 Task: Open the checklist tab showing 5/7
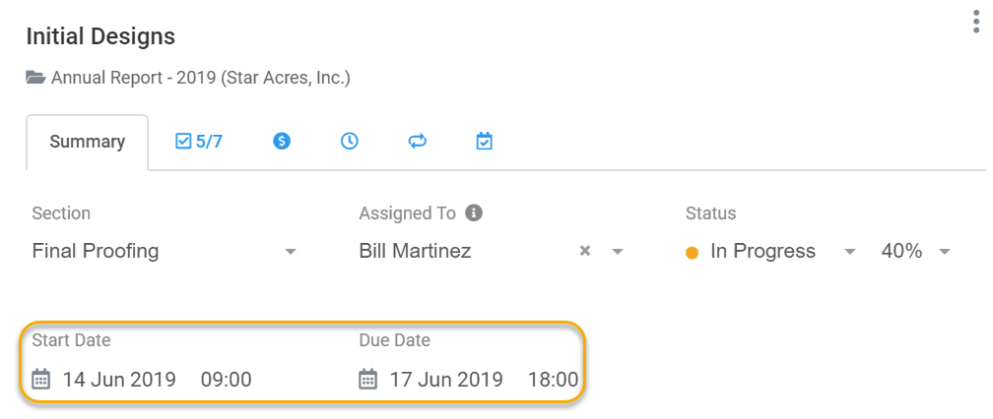[x=199, y=142]
